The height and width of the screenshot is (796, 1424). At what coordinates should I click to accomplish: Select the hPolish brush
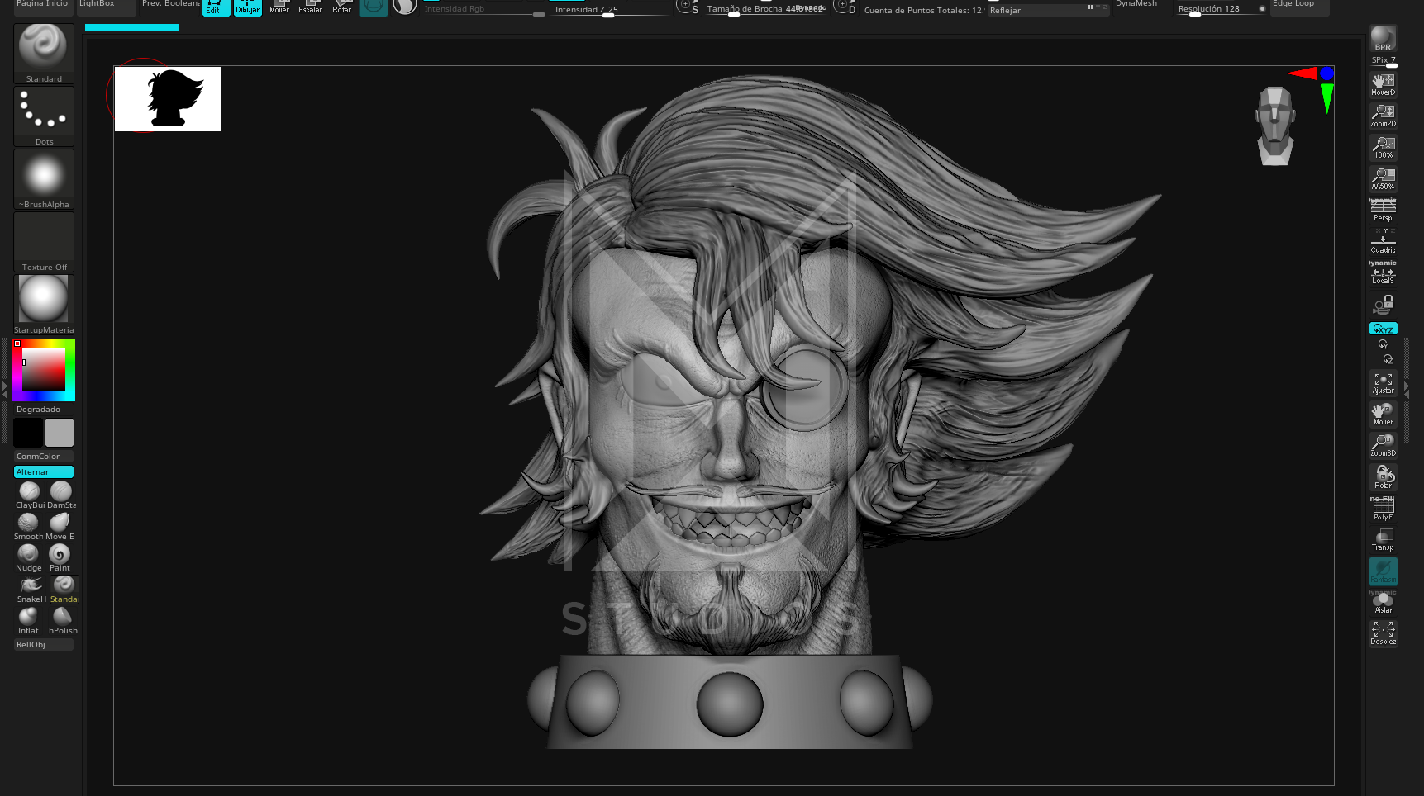(x=62, y=618)
